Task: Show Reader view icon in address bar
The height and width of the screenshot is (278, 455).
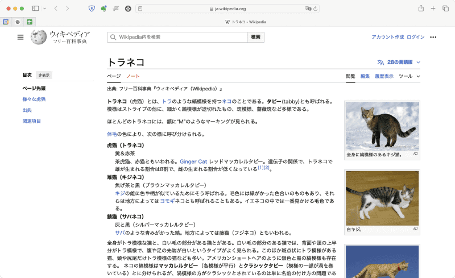Action: pos(140,9)
